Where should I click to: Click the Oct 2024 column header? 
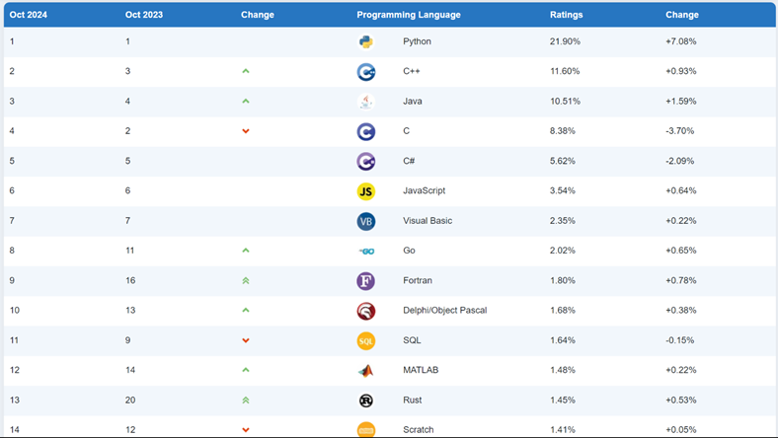coord(29,15)
